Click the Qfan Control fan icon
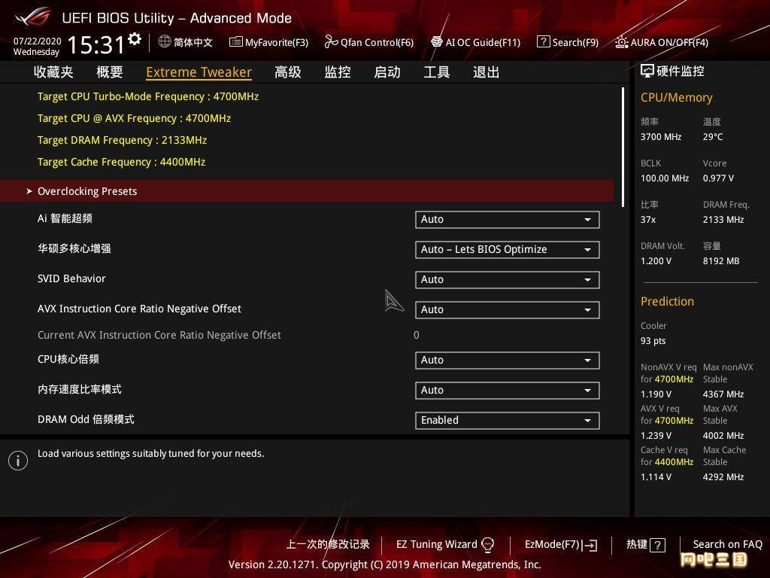The width and height of the screenshot is (770, 578). tap(331, 42)
